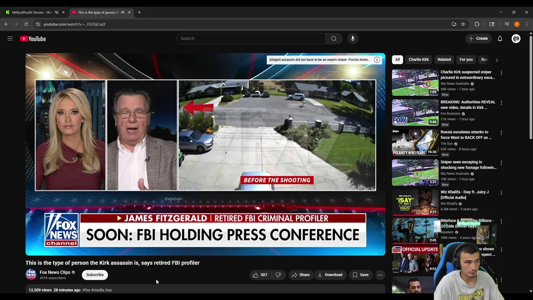Open options for Charlie Kirk suspected sniper video

point(501,73)
